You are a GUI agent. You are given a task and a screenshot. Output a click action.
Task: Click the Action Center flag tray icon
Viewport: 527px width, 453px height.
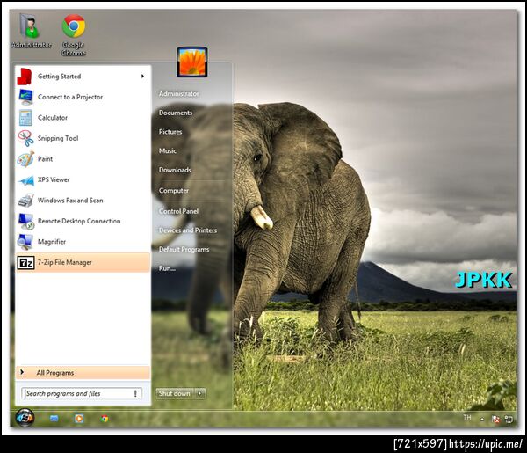[495, 419]
